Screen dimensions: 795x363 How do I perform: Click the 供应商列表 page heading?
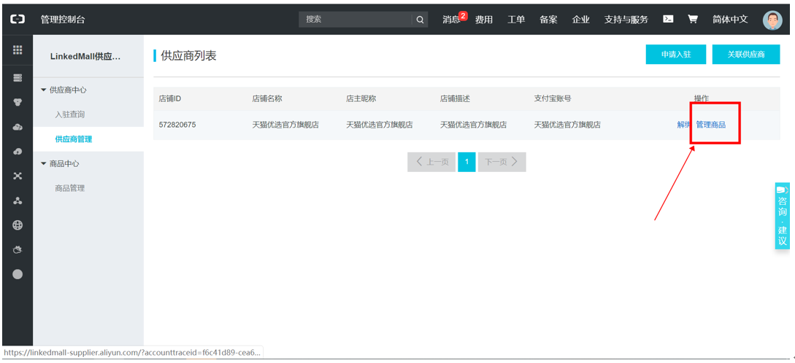[x=188, y=55]
